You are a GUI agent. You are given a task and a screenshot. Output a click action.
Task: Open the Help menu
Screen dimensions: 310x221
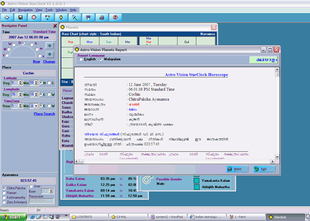tap(73, 10)
